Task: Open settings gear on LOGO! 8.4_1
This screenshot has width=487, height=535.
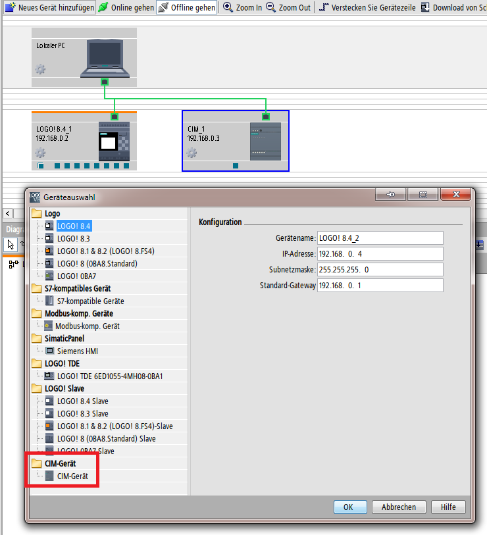Action: click(40, 153)
